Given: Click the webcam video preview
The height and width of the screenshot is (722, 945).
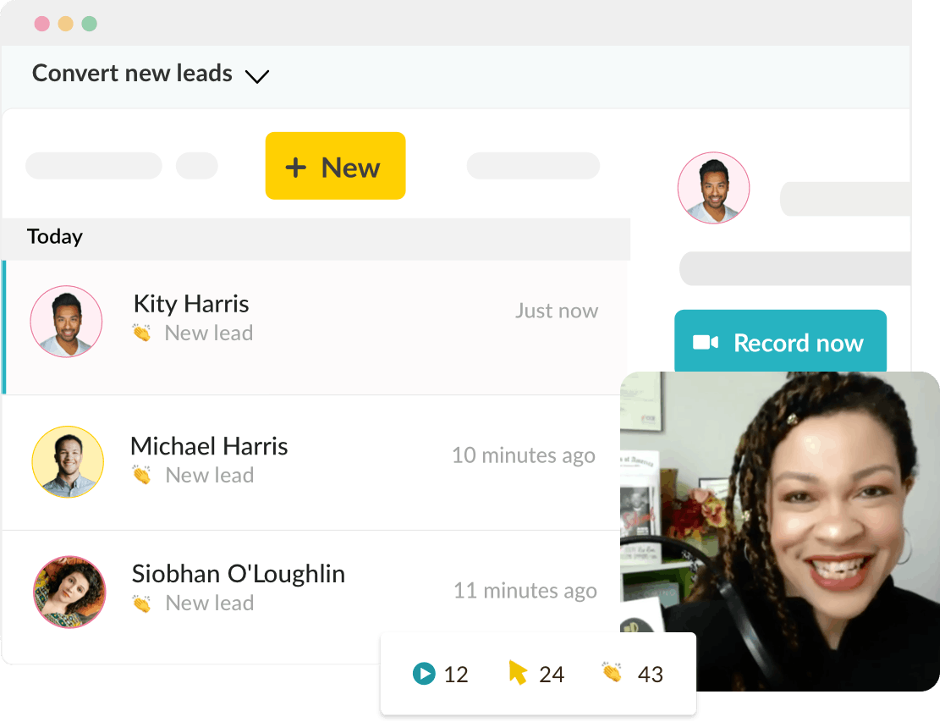Looking at the screenshot, I should pyautogui.click(x=780, y=531).
